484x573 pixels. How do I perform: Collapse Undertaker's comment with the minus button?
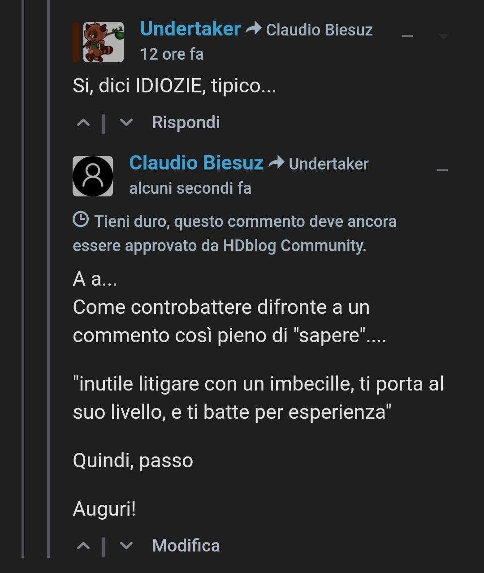407,36
